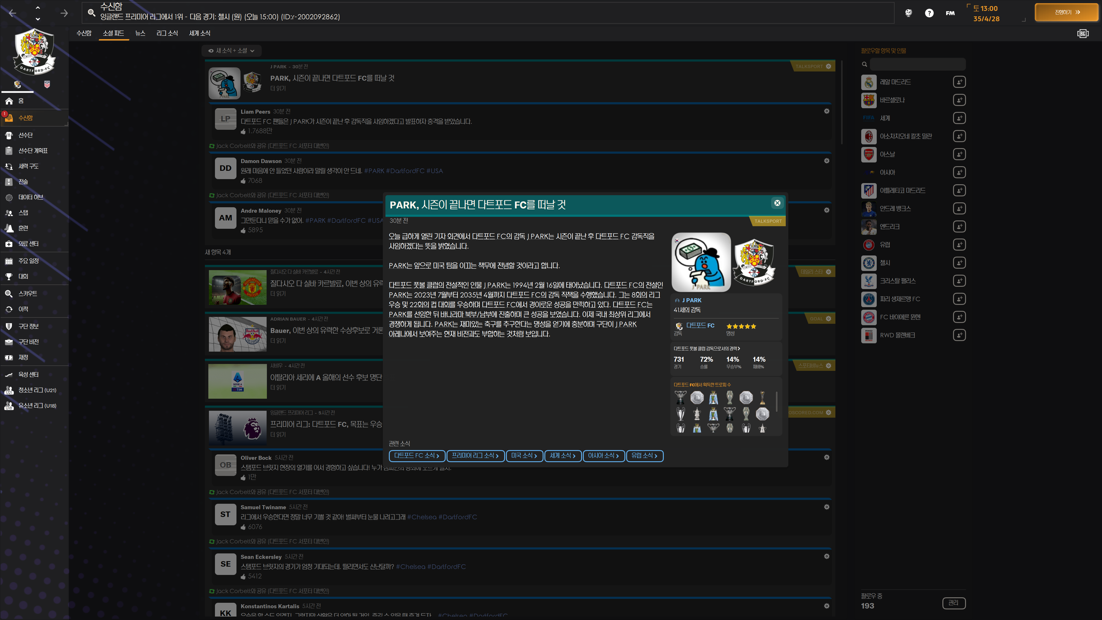Switch to the 수신함 tab
This screenshot has height=620, width=1102.
(84, 33)
